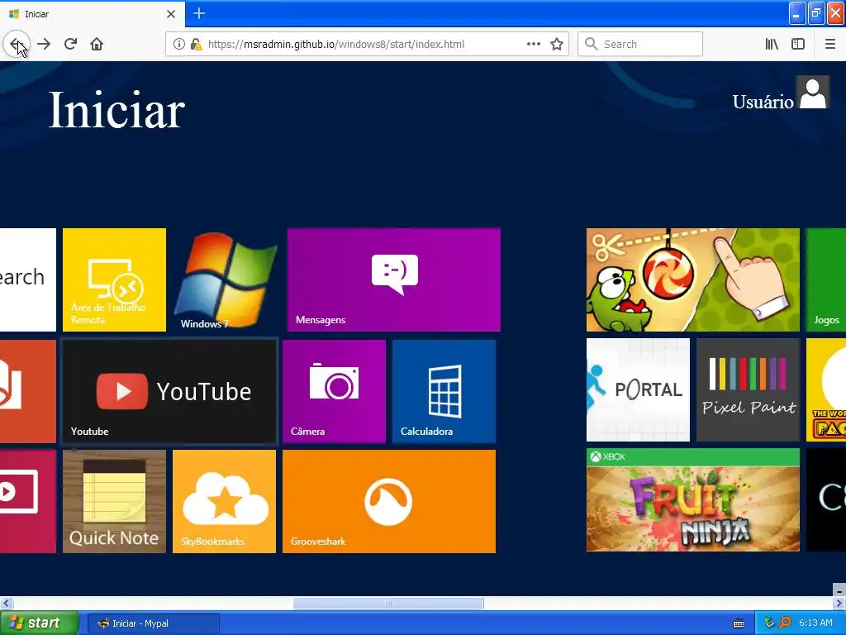
Task: Launch the Portal game tile
Action: coord(639,390)
